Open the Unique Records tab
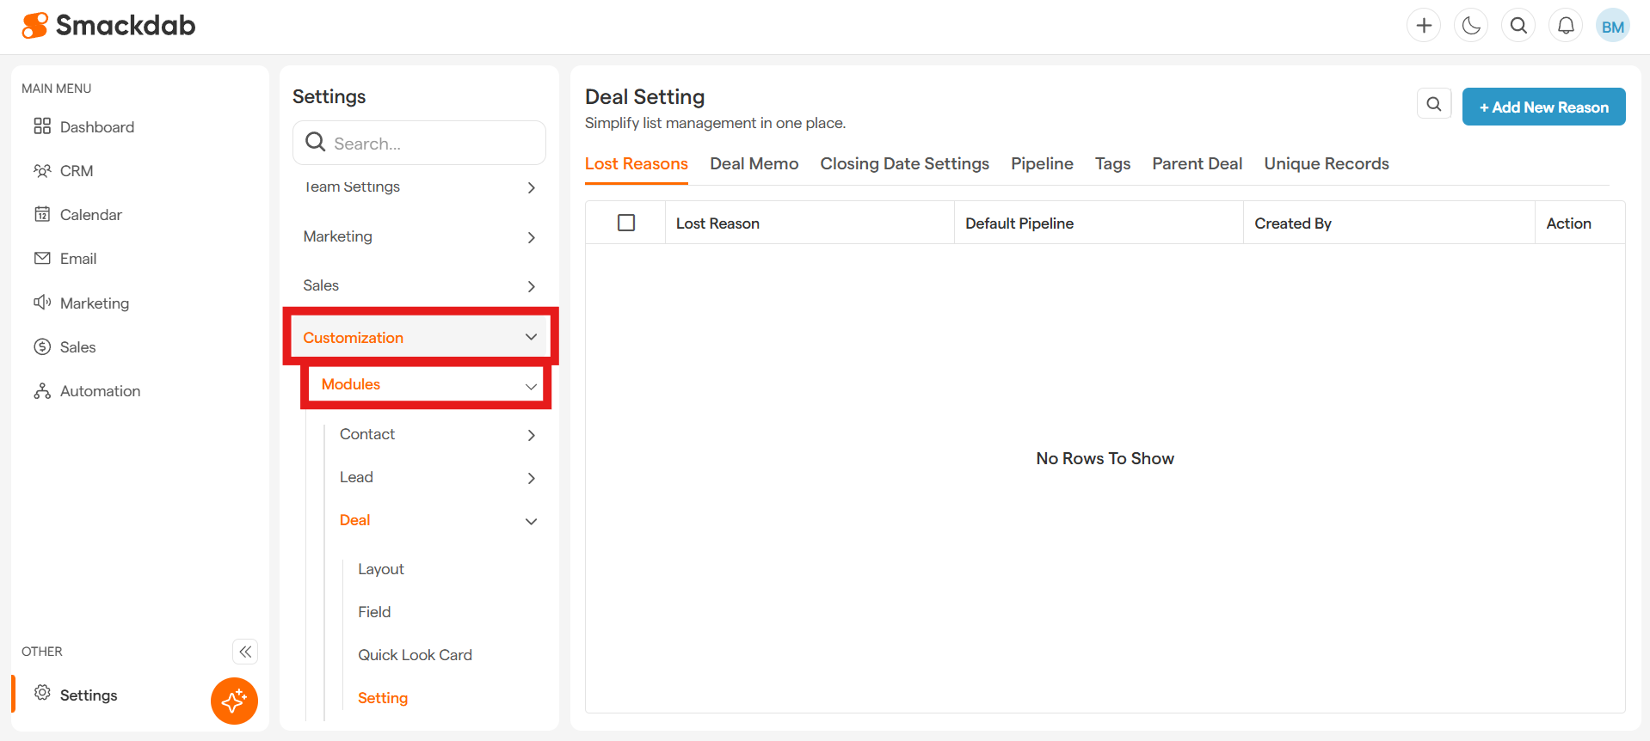This screenshot has height=741, width=1650. [x=1326, y=163]
